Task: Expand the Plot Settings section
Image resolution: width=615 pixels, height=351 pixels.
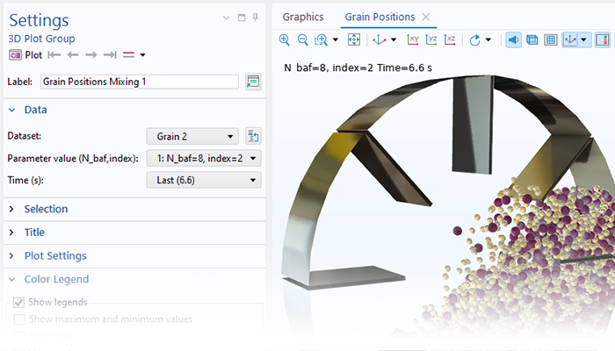Action: click(x=54, y=255)
